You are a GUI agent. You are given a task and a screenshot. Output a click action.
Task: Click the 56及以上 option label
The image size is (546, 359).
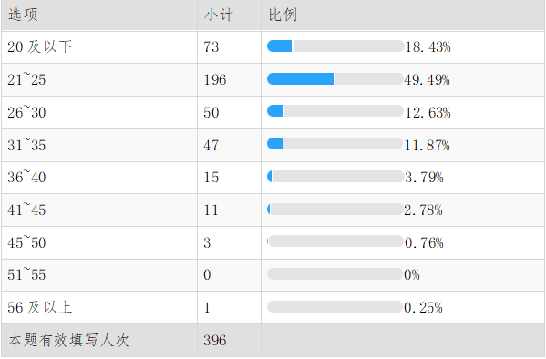[x=40, y=307]
